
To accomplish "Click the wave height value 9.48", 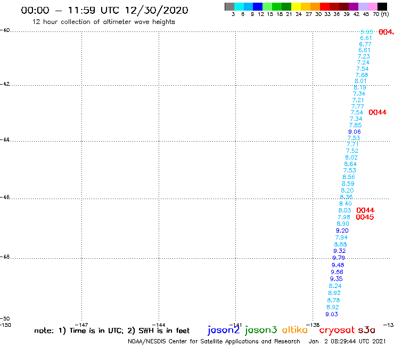I will click(x=338, y=265).
